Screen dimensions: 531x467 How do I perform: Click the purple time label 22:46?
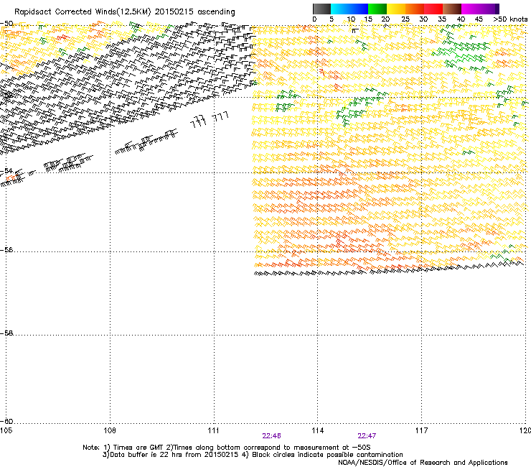(271, 436)
